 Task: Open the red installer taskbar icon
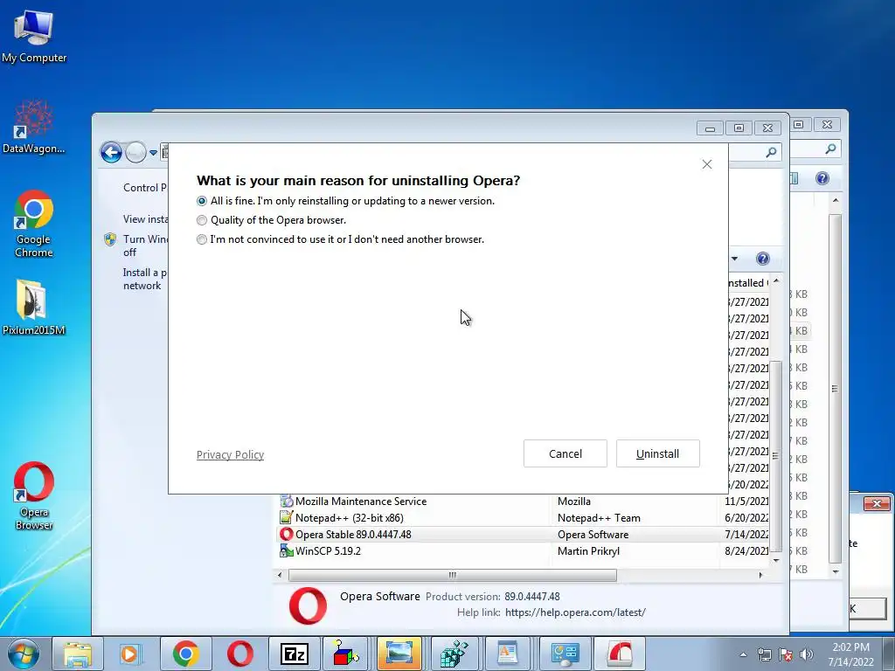tap(620, 654)
